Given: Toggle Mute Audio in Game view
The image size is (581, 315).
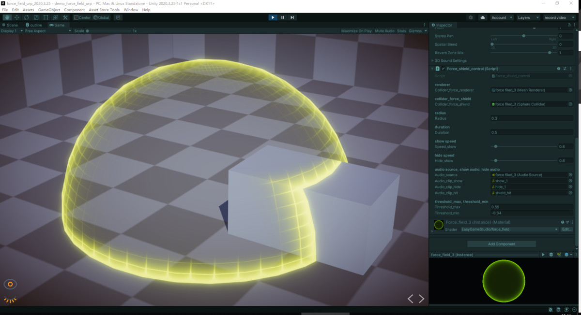Looking at the screenshot, I should (x=384, y=31).
